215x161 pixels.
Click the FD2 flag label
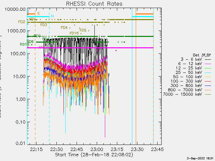21,22
